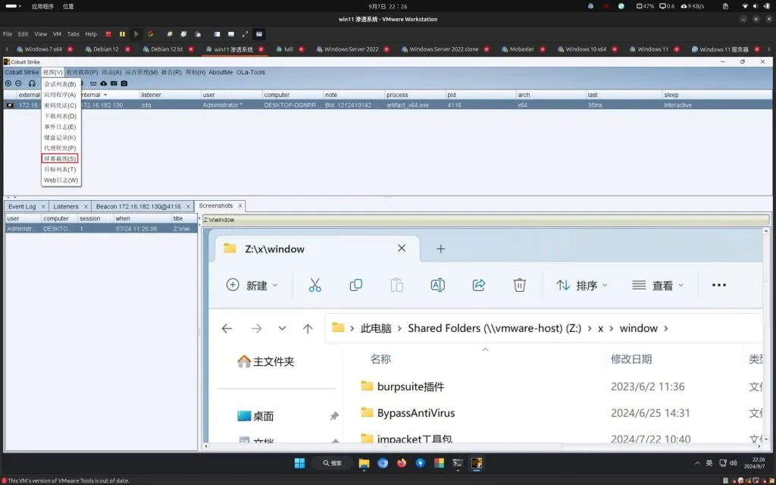Viewport: 776px width, 485px height.
Task: Select 下载列表(D) menu entry
Action: (60, 116)
